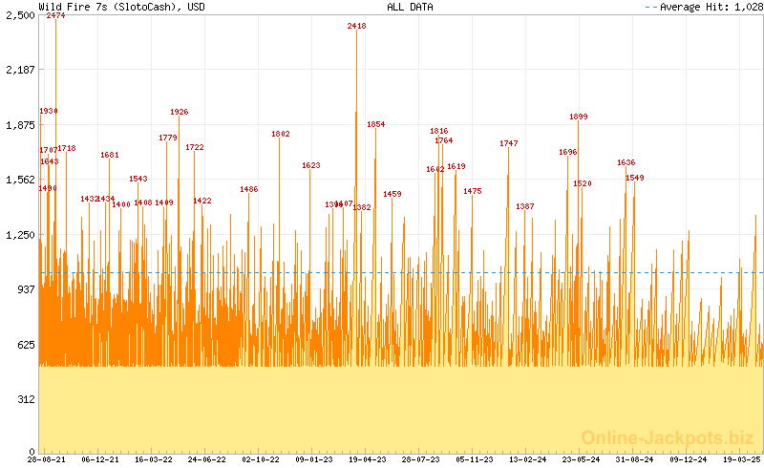Viewport: 764px width, 468px height.
Task: Select the 1899 jackpot peak label
Action: coord(578,117)
